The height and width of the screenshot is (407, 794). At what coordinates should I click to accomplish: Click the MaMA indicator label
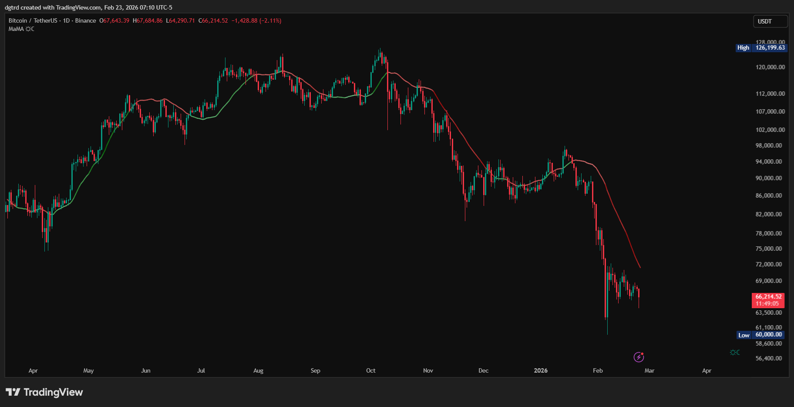click(16, 29)
